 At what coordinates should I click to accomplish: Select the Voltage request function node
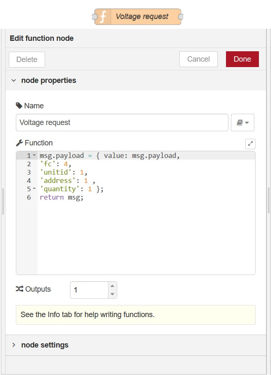[x=138, y=17]
